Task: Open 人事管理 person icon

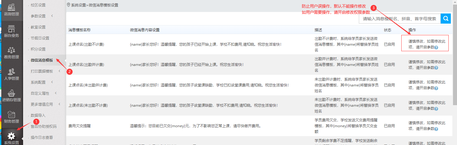Action: pyautogui.click(x=11, y=71)
